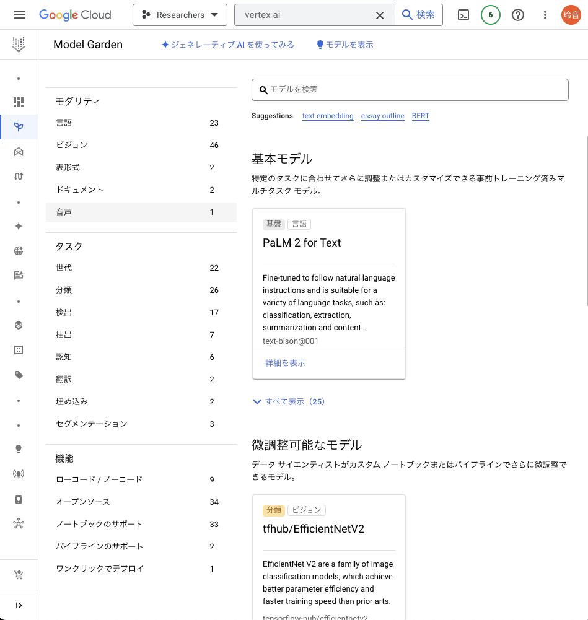Select the Model Garden sprout sidebar icon
The image size is (588, 620).
(19, 127)
